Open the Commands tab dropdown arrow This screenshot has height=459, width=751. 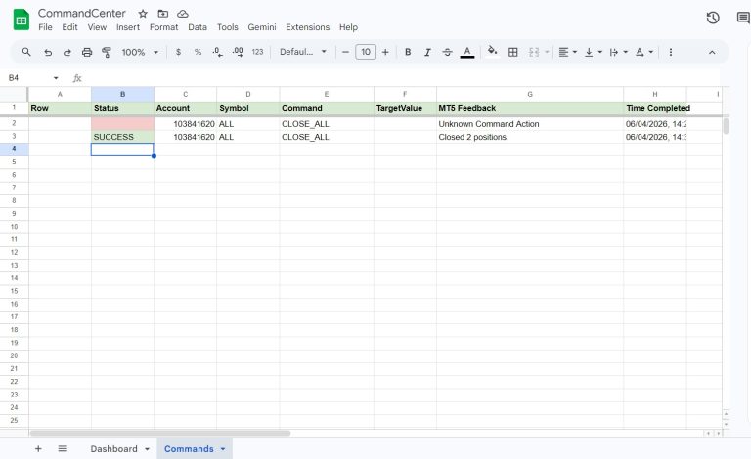coord(223,449)
